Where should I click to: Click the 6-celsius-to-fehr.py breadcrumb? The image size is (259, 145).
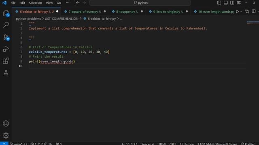tap(102, 19)
